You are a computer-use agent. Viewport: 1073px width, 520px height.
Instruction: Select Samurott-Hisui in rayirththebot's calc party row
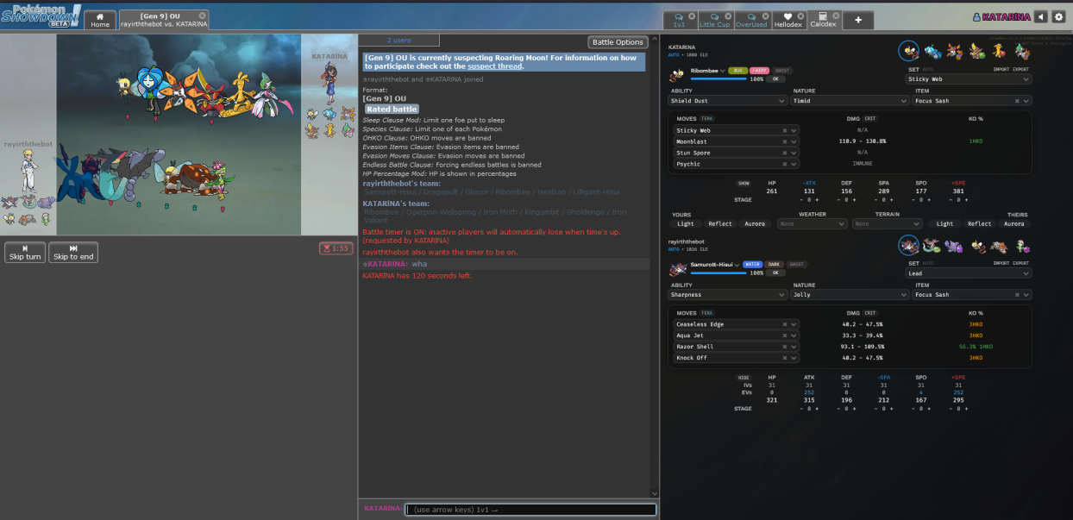[x=908, y=246]
